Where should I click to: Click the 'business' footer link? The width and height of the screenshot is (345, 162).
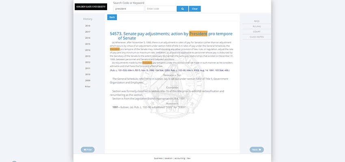158,158
